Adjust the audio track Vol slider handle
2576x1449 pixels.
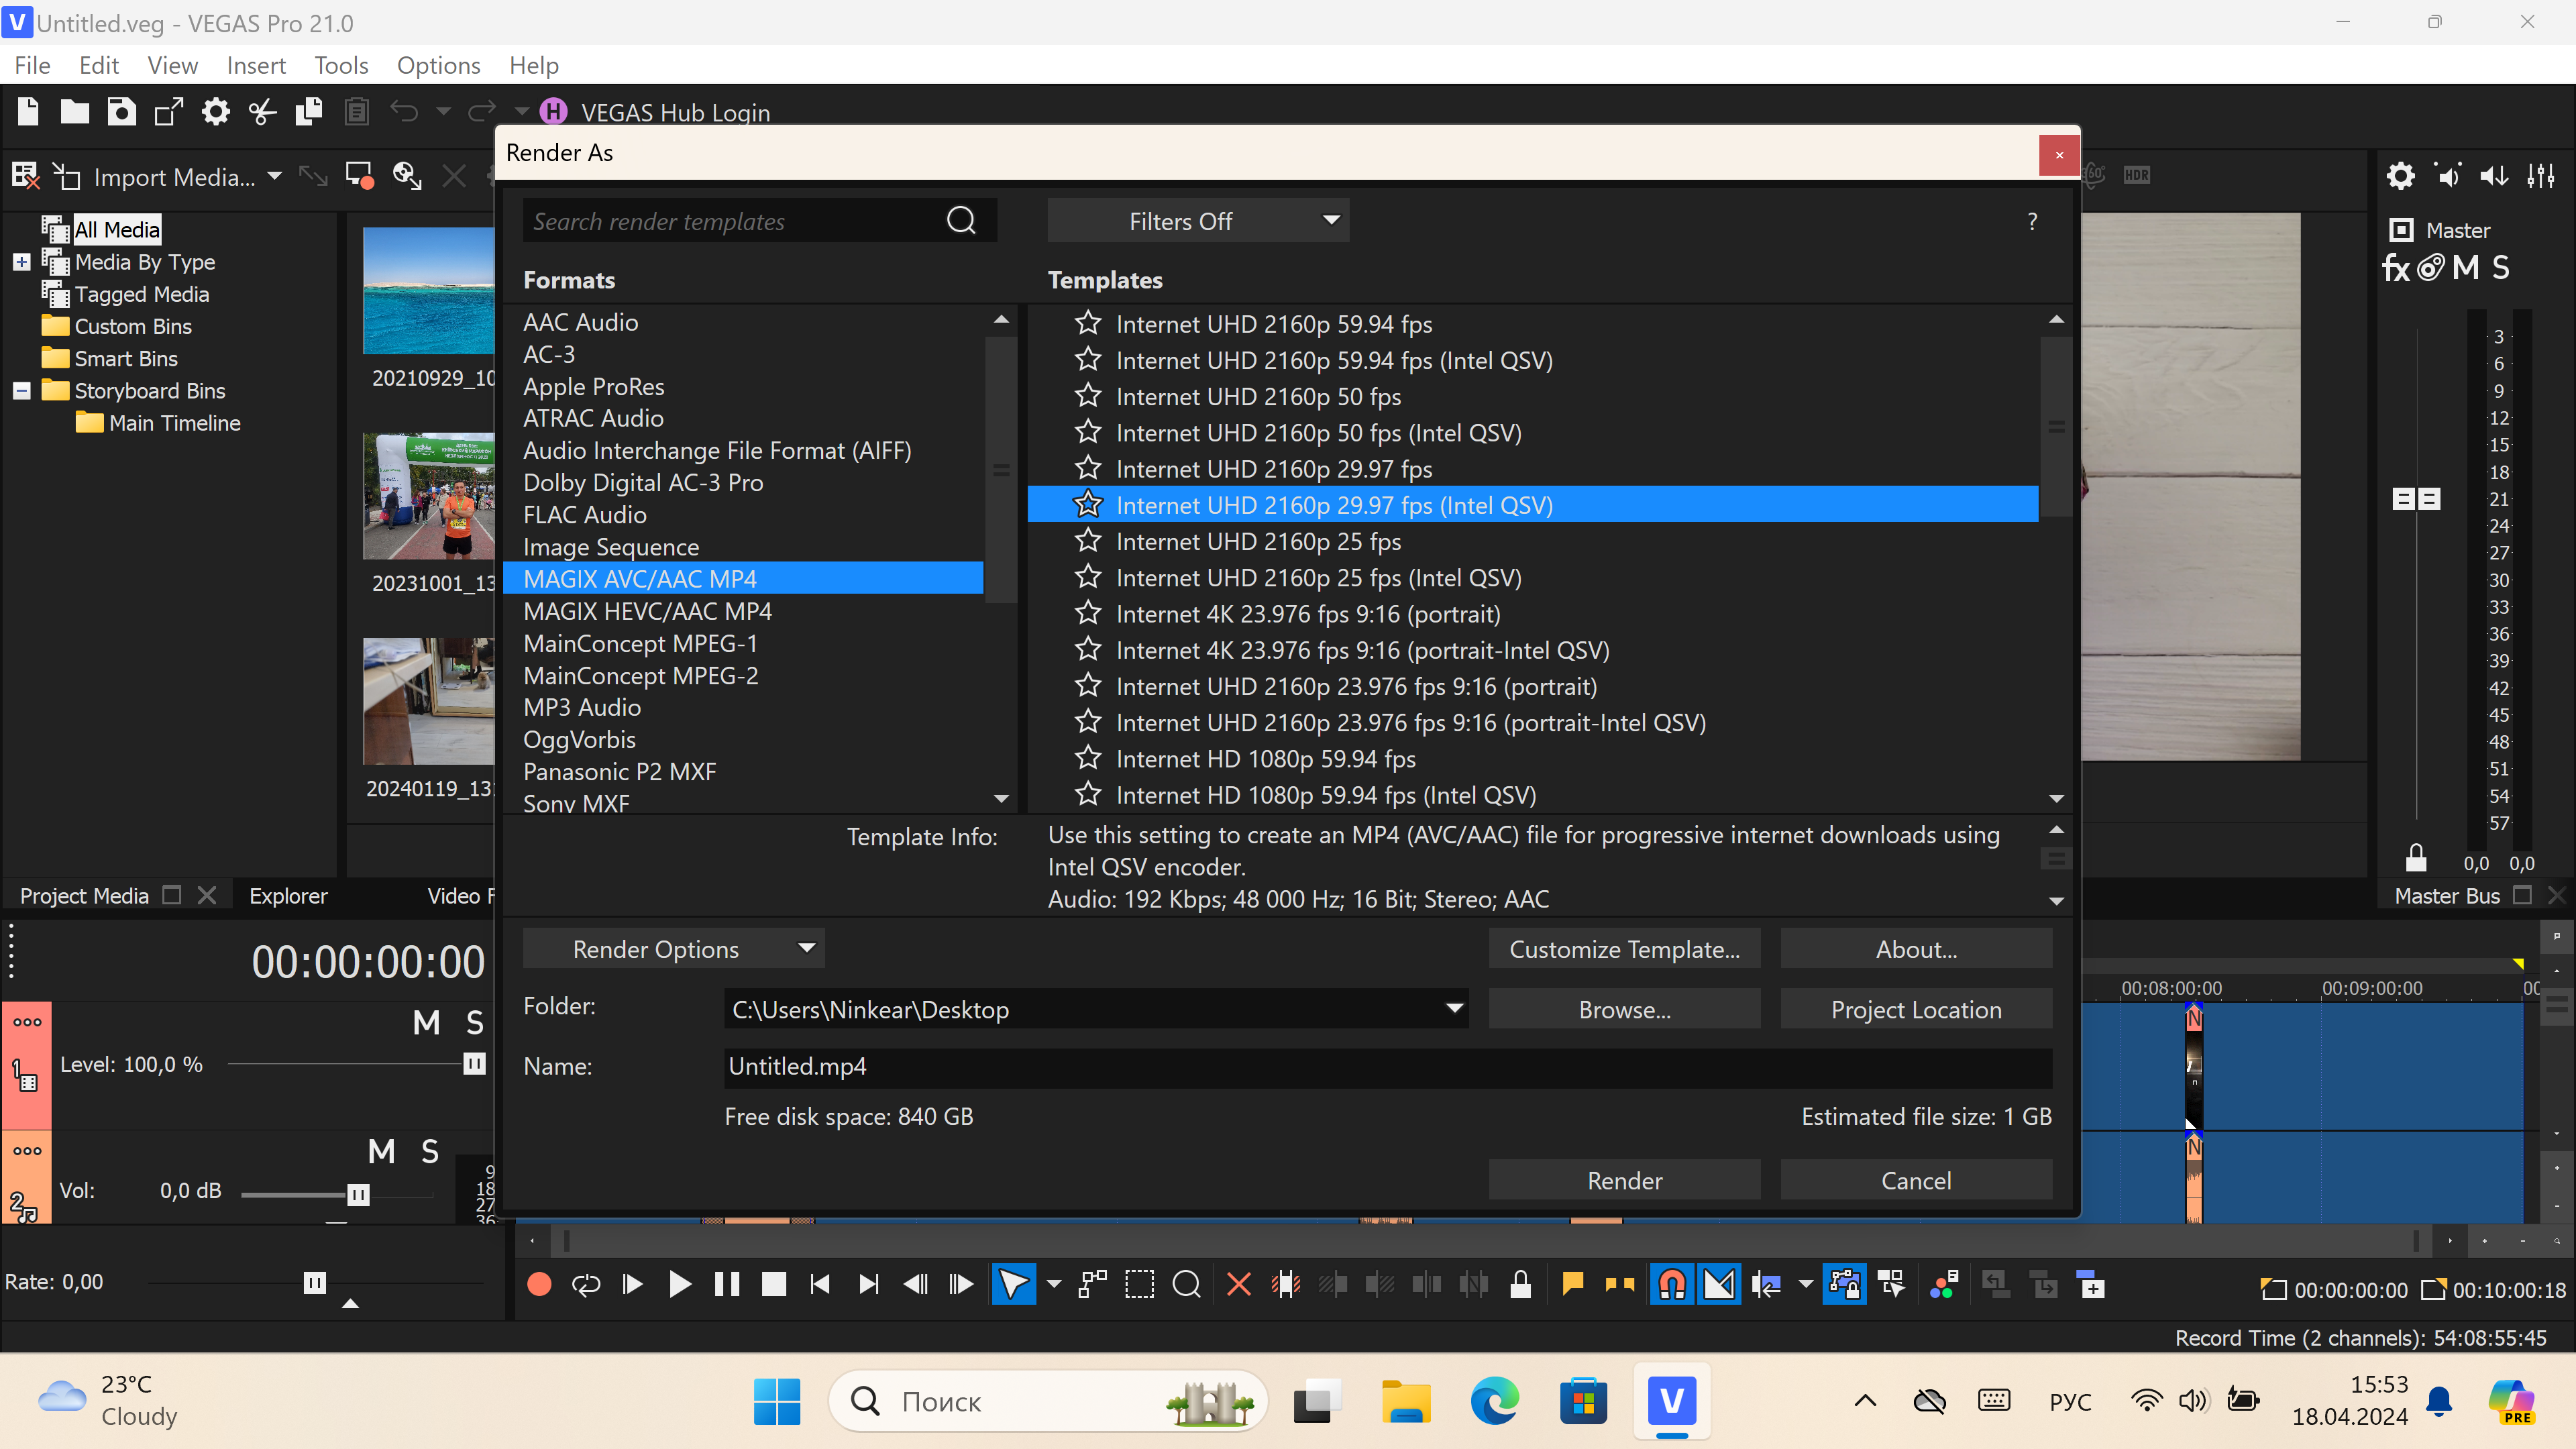point(358,1194)
